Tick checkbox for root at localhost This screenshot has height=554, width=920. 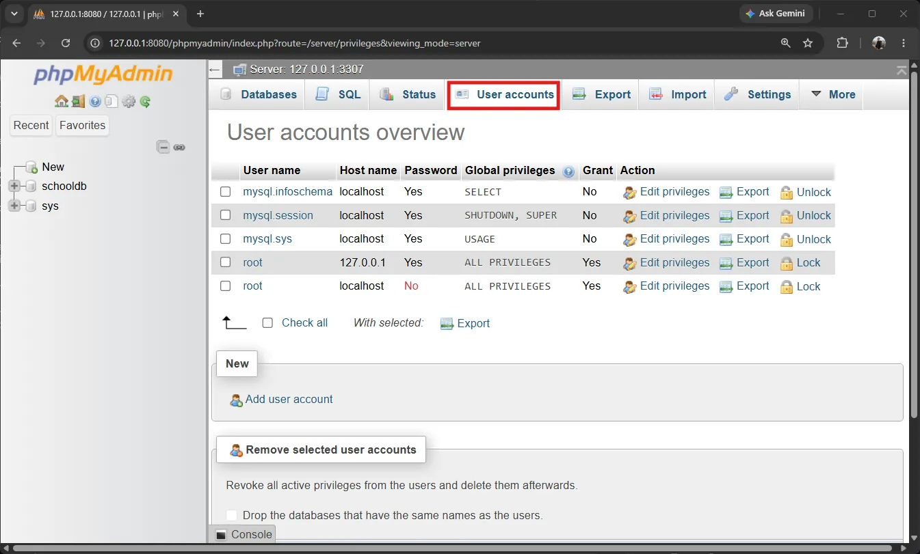pos(225,286)
